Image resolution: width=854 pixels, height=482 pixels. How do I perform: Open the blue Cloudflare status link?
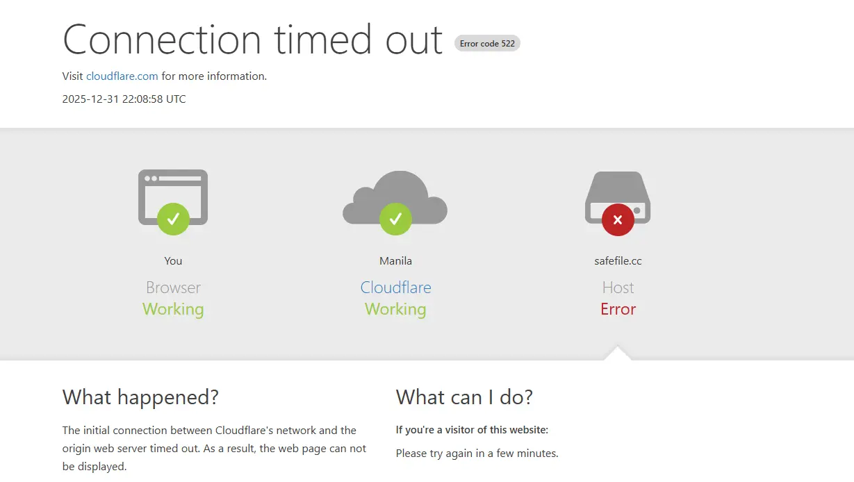(x=395, y=288)
